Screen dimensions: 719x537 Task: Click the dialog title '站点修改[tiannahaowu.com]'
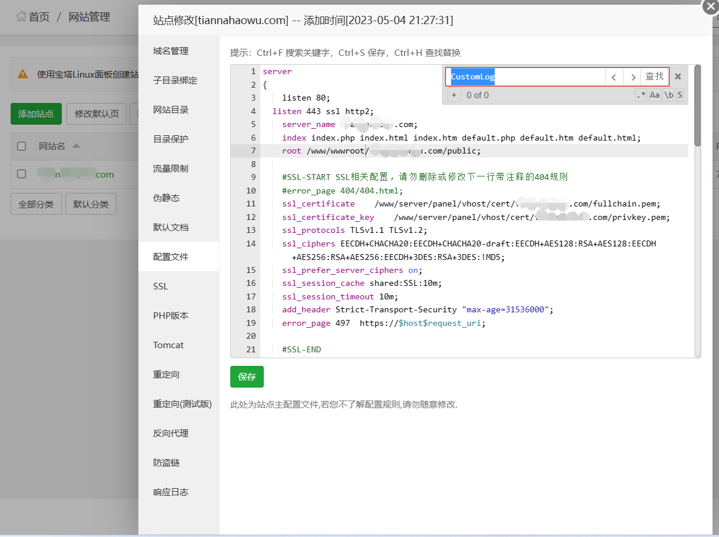tap(221, 21)
